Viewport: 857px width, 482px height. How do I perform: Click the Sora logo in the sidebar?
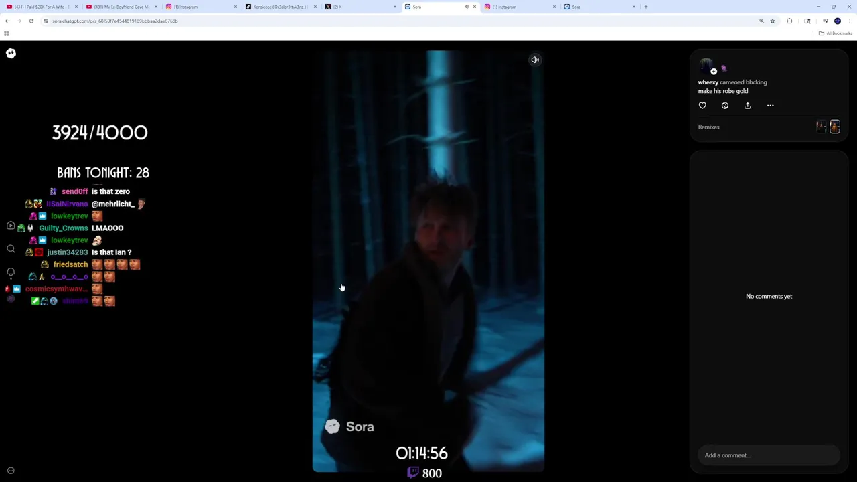tap(11, 53)
